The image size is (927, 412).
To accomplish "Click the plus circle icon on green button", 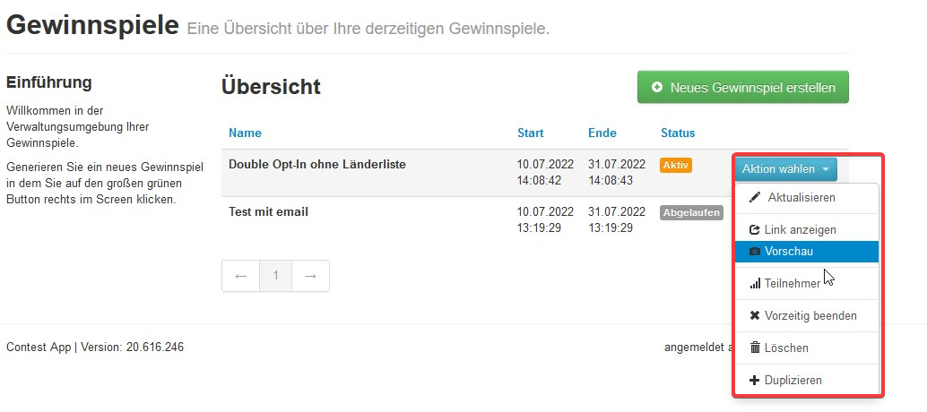I will coord(657,88).
